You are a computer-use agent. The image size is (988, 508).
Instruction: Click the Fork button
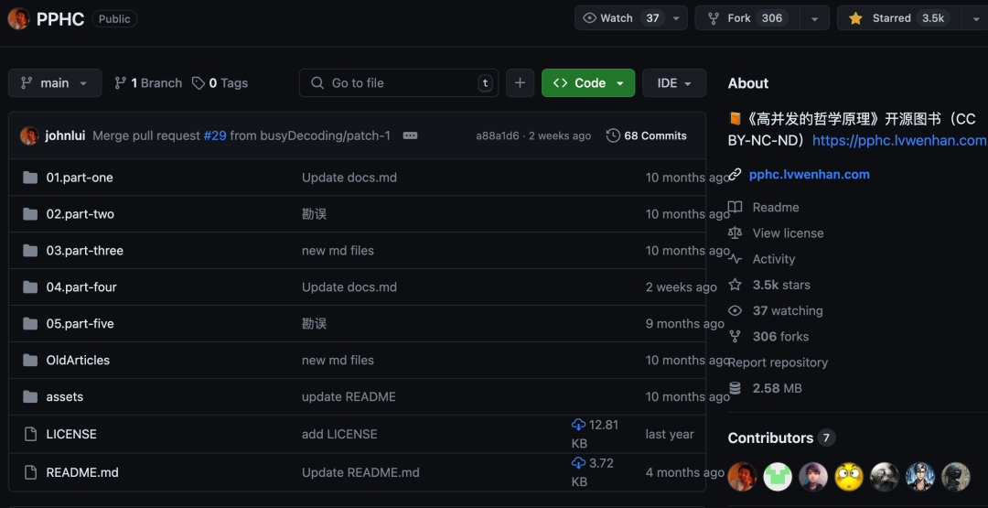[748, 18]
